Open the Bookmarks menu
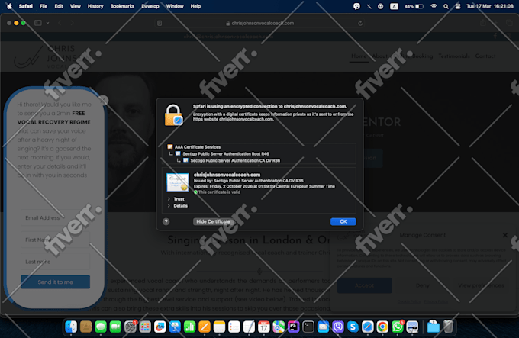 122,6
